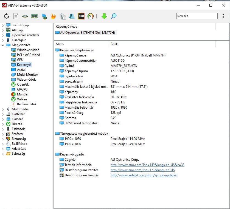Click inside the Keresés search field
Viewport: 230px width, 209px height.
(x=197, y=16)
